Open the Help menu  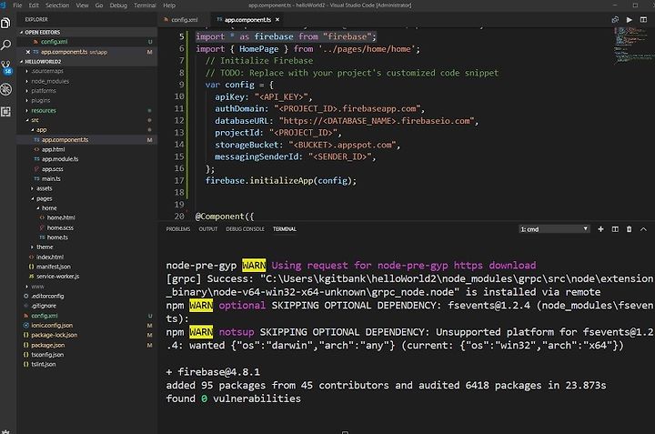pyautogui.click(x=169, y=5)
